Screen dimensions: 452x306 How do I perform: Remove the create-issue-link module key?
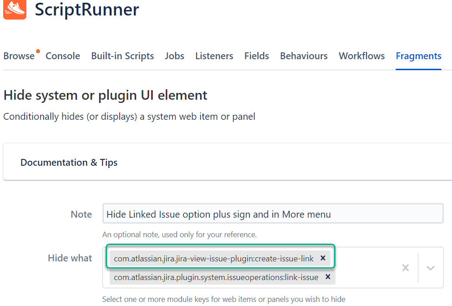pos(323,258)
